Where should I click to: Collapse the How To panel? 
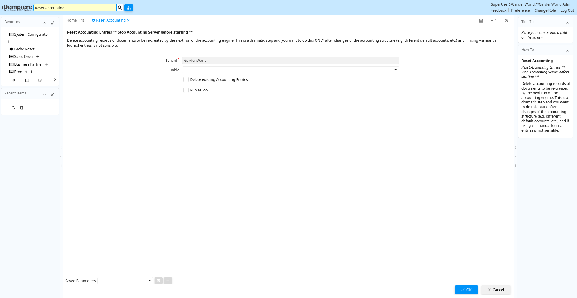(x=567, y=51)
